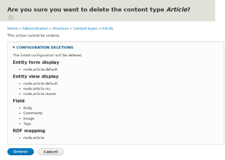This screenshot has width=225, height=160.
Task: Collapse the Configuration Deletions triangle
Action: coord(13,47)
